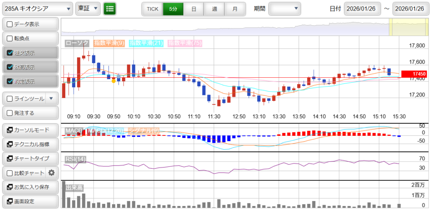Image resolution: width=431 pixels, height=211 pixels.
Task: Expand the 285A キオクシア stock dropdown
Action: click(37, 8)
